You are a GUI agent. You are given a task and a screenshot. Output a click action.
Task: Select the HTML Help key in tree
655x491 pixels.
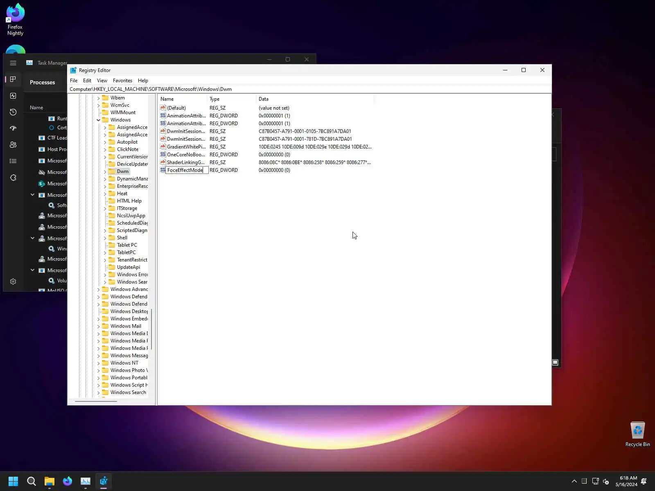pyautogui.click(x=129, y=201)
